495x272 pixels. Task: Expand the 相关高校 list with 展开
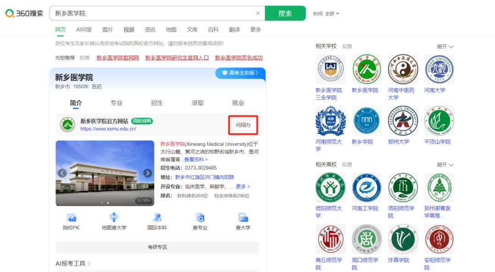click(x=445, y=165)
